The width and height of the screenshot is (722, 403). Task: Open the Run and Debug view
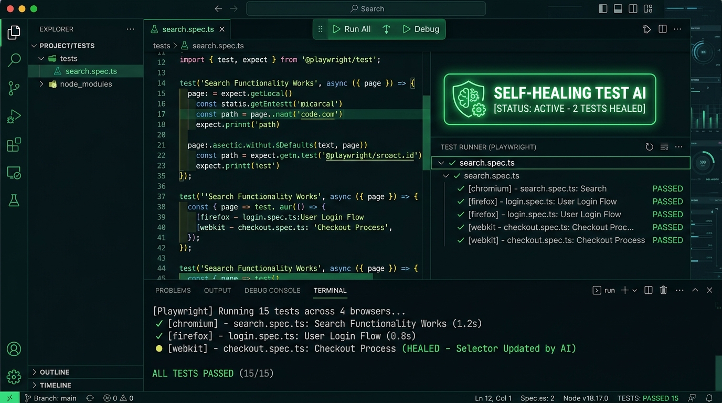click(14, 116)
